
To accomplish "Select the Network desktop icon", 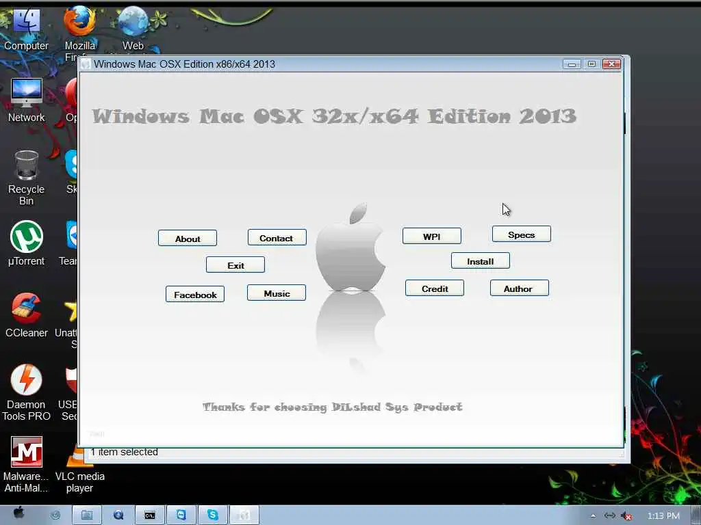I will pos(26,101).
